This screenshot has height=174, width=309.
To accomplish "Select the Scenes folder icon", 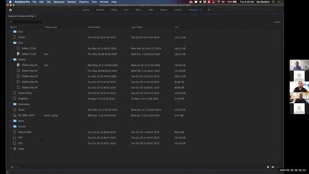I will click(x=15, y=126).
